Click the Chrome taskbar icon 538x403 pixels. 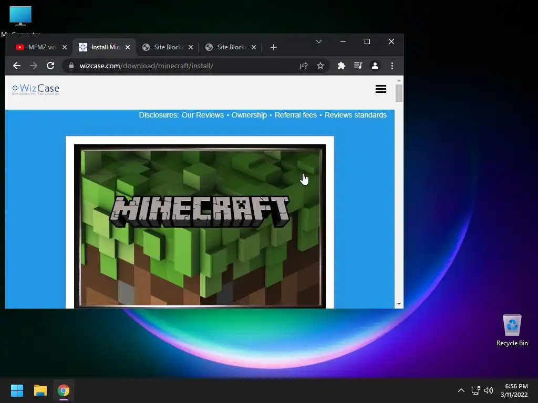[64, 390]
